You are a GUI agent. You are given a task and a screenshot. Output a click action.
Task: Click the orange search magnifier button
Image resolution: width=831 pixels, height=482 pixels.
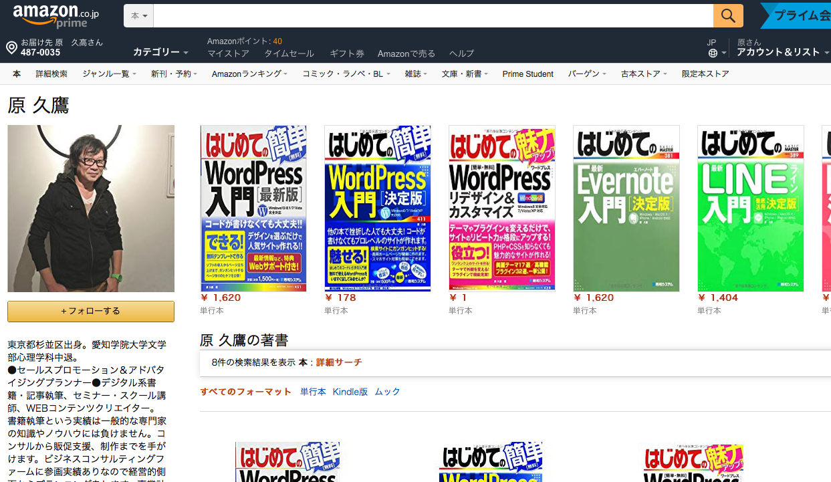728,16
